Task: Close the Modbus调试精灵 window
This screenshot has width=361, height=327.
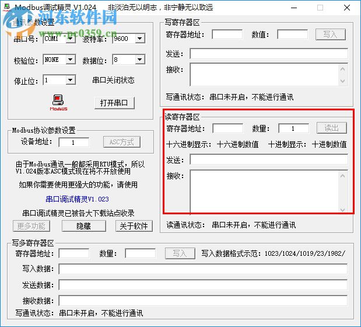Action: tap(347, 8)
